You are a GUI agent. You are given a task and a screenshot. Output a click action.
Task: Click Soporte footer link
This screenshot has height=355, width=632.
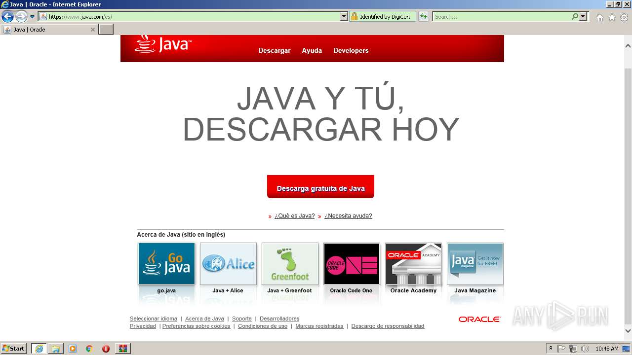pos(242,319)
